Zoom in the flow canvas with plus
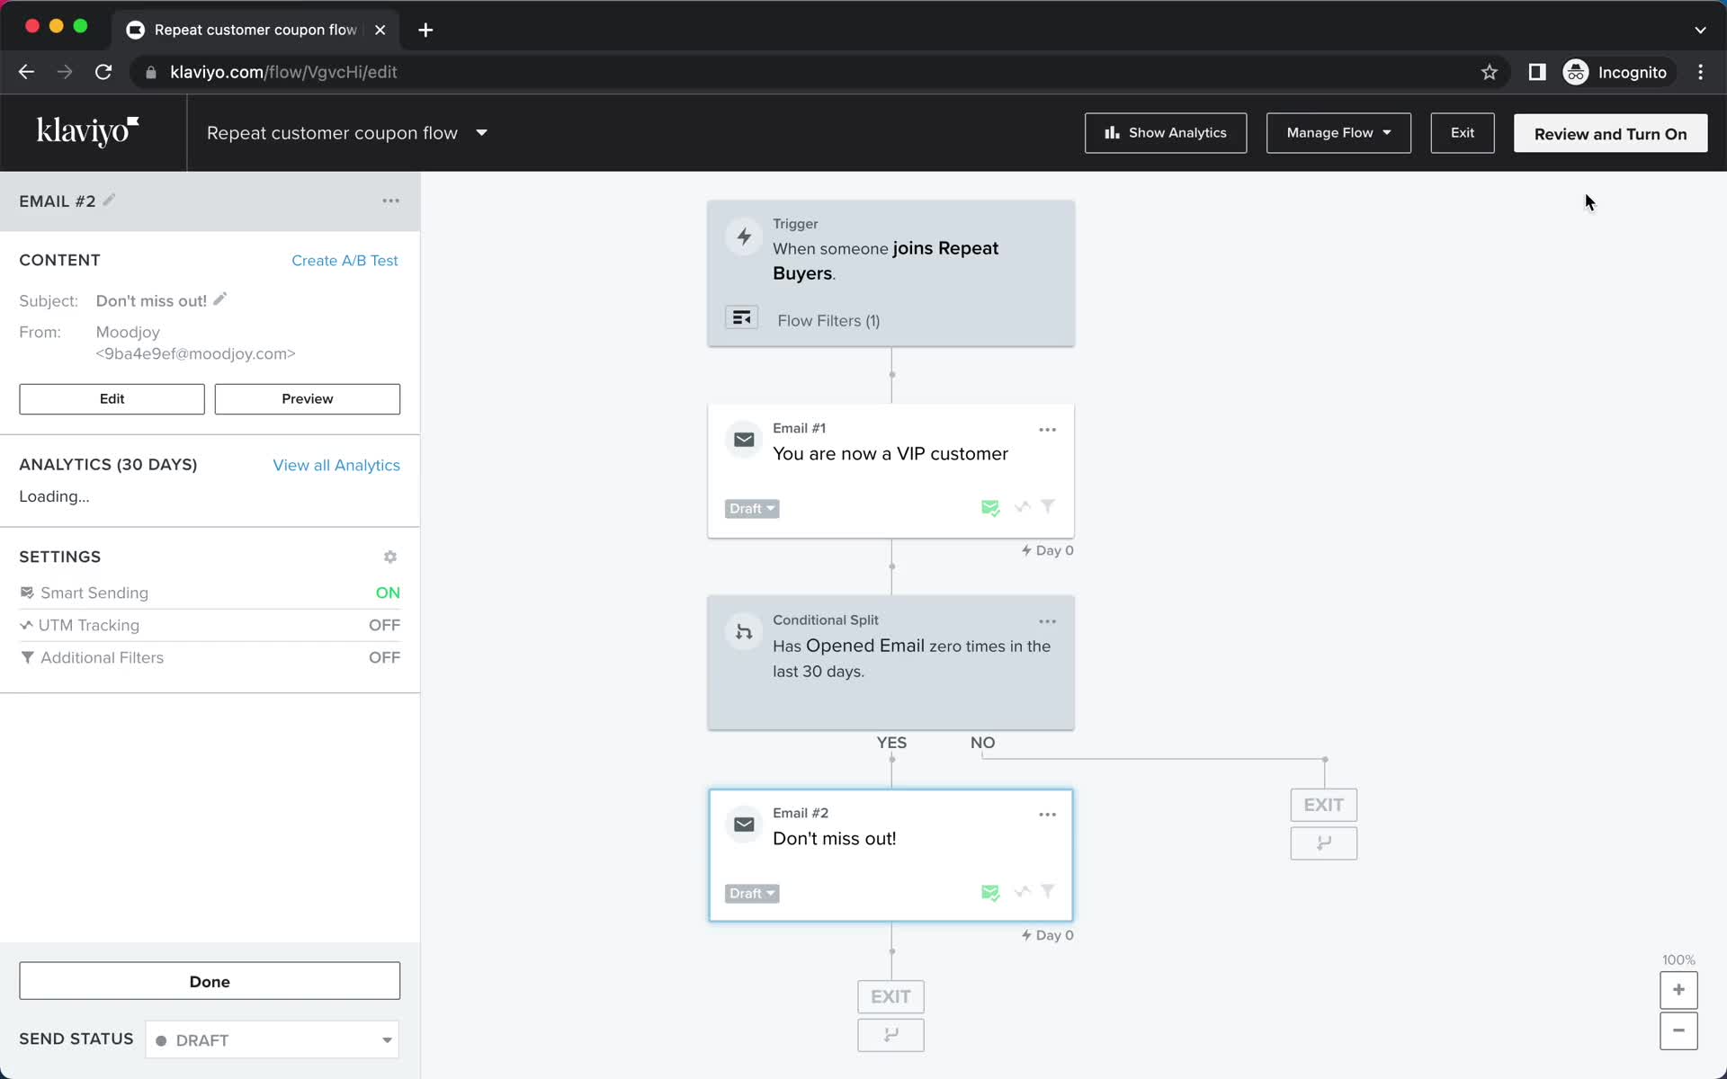1727x1079 pixels. 1678,990
